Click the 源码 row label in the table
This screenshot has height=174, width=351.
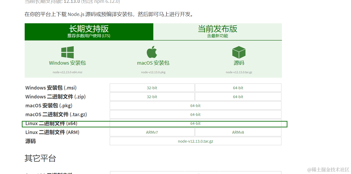pos(30,141)
